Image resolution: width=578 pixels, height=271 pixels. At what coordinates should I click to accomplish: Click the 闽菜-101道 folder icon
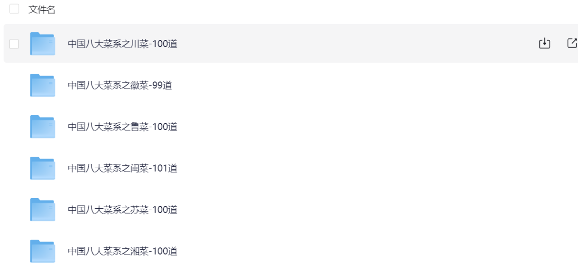pyautogui.click(x=42, y=168)
